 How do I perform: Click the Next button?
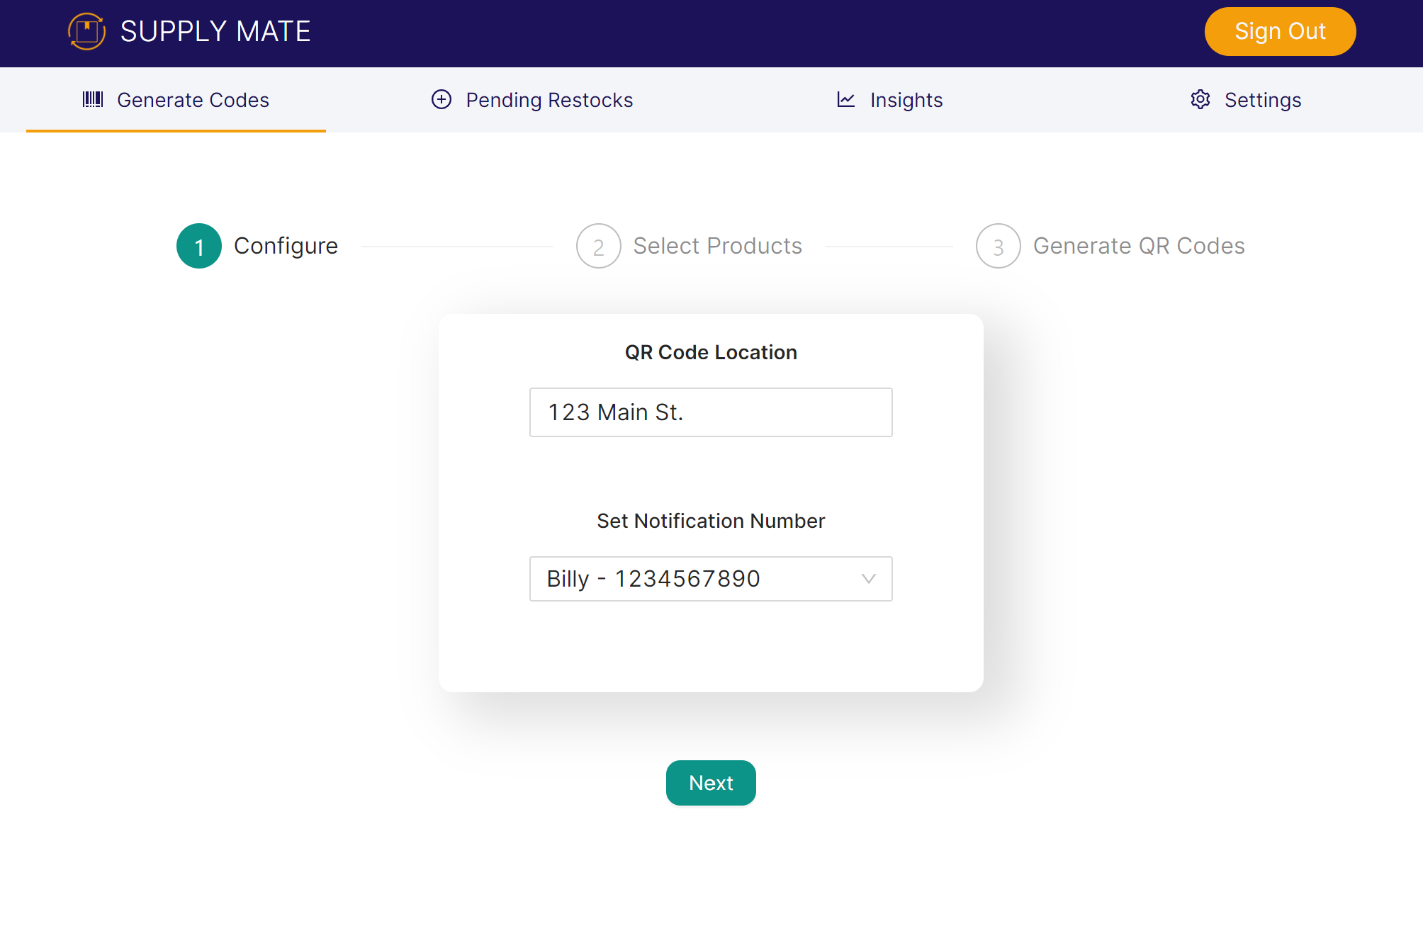click(711, 783)
